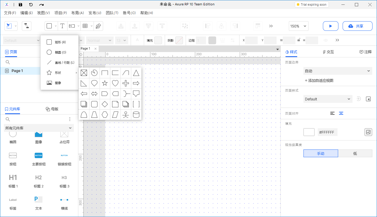
Task: Switch to the 注释 tab
Action: click(365, 52)
